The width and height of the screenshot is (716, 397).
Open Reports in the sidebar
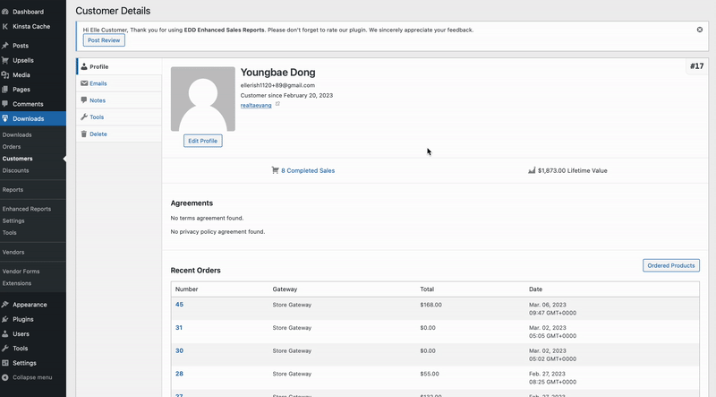pos(13,190)
